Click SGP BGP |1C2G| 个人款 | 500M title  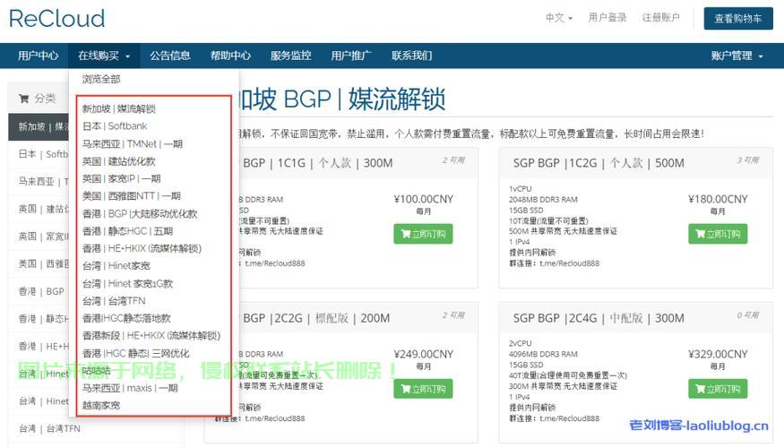[599, 163]
